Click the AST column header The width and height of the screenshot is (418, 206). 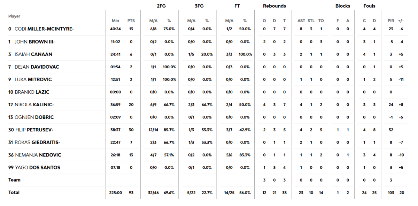[x=301, y=21]
